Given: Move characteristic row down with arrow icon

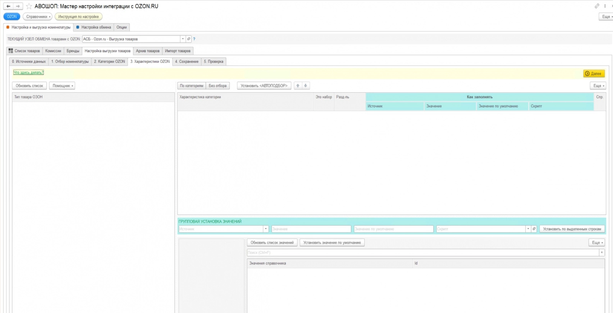Looking at the screenshot, I should click(x=306, y=86).
